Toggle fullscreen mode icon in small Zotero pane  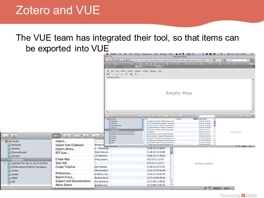point(248,116)
